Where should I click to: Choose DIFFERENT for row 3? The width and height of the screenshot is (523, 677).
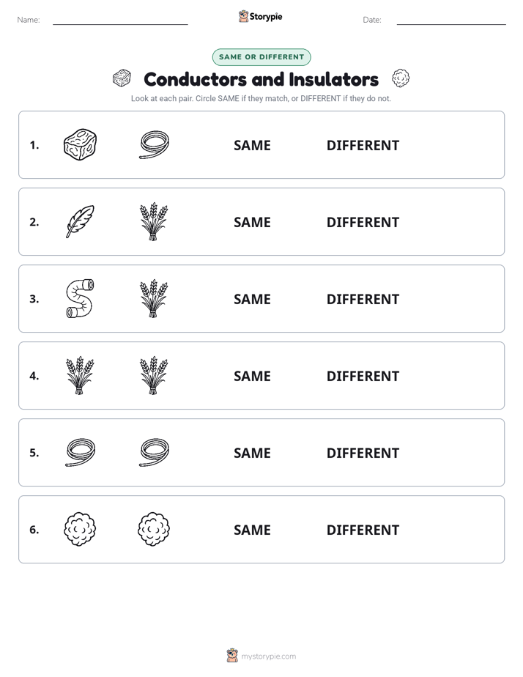click(363, 299)
